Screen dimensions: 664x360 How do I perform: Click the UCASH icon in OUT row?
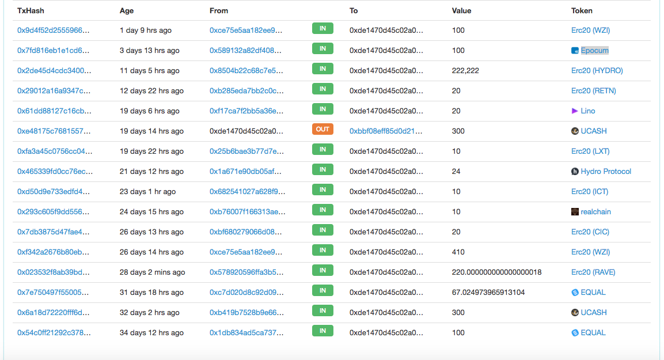(x=575, y=131)
